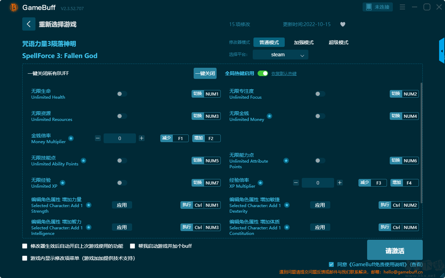Check 帮我启动游戏并加个buff checkbox
The width and height of the screenshot is (445, 278).
tap(132, 246)
